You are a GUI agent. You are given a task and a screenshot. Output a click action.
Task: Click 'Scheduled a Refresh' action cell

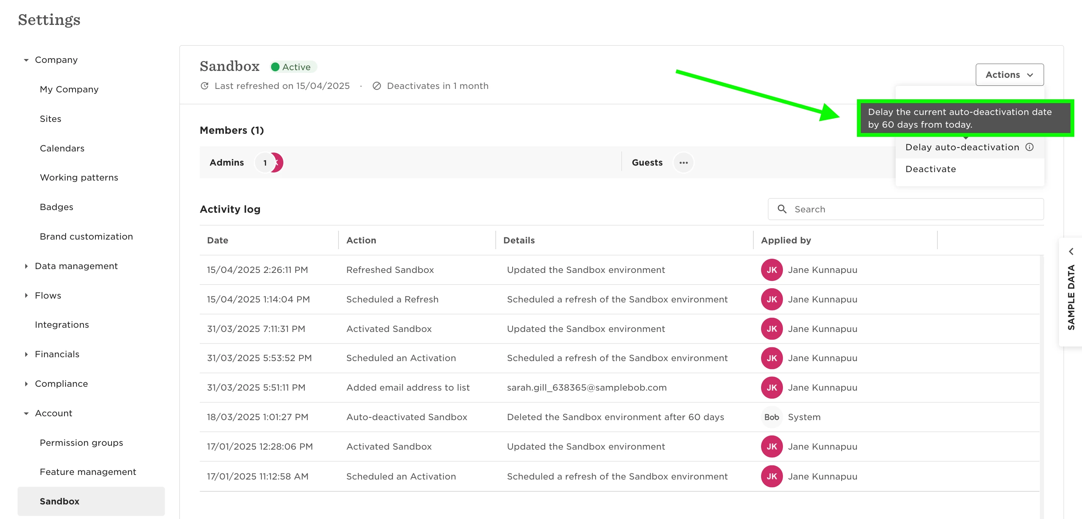click(x=392, y=299)
